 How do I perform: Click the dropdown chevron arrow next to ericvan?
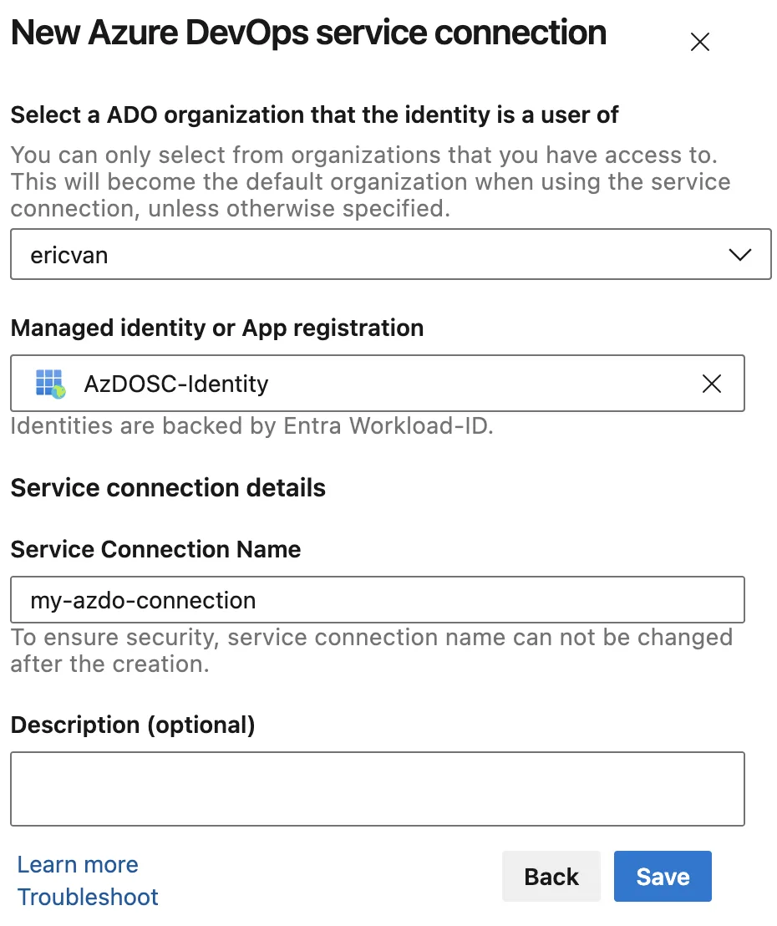point(739,255)
